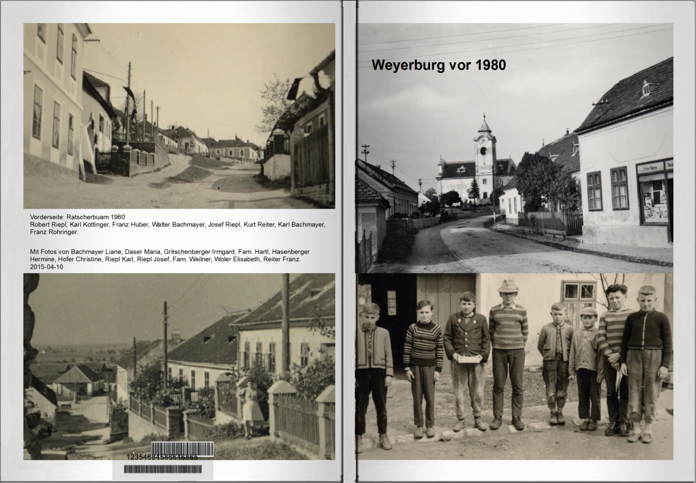This screenshot has width=696, height=483.
Task: Click the boy holding the white box
Action: 467,358
